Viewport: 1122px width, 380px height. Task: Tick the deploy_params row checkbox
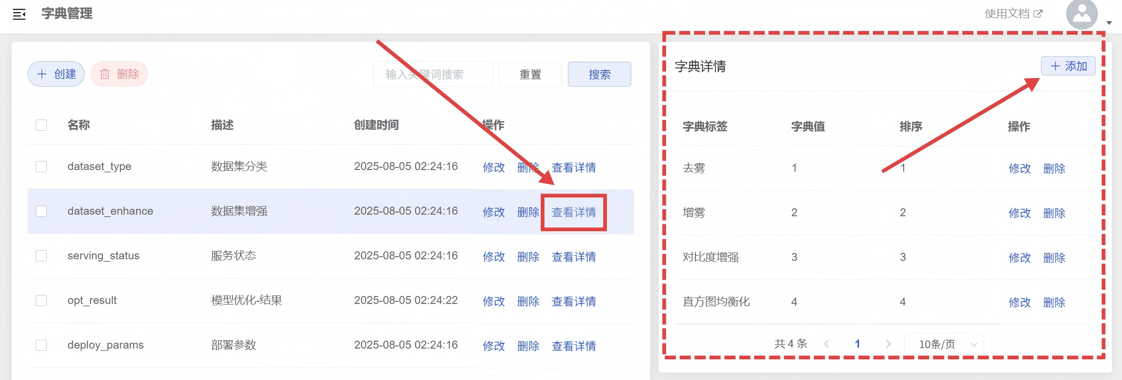(x=41, y=345)
